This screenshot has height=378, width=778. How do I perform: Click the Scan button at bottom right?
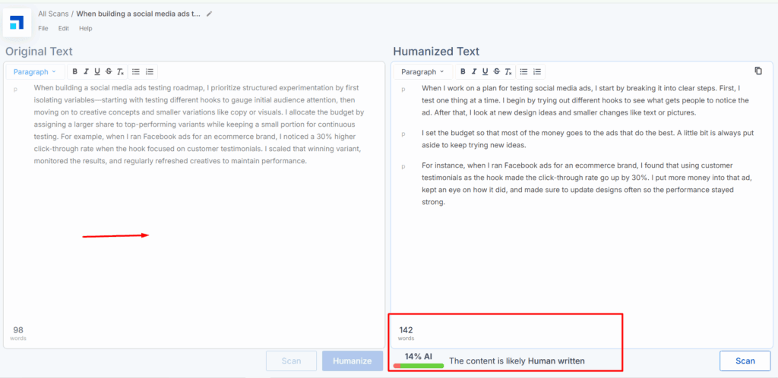click(x=745, y=361)
